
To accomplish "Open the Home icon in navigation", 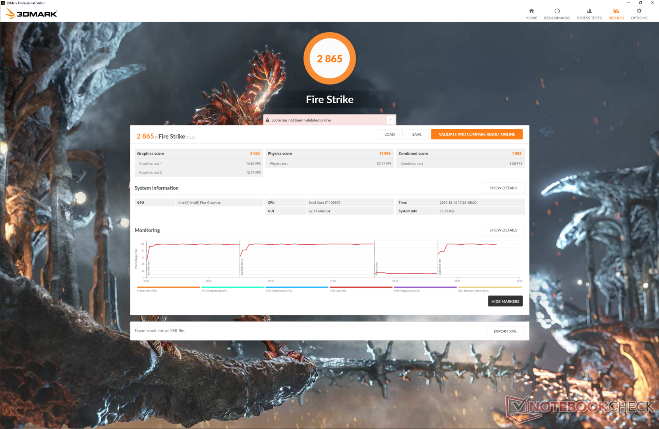I will tap(531, 11).
